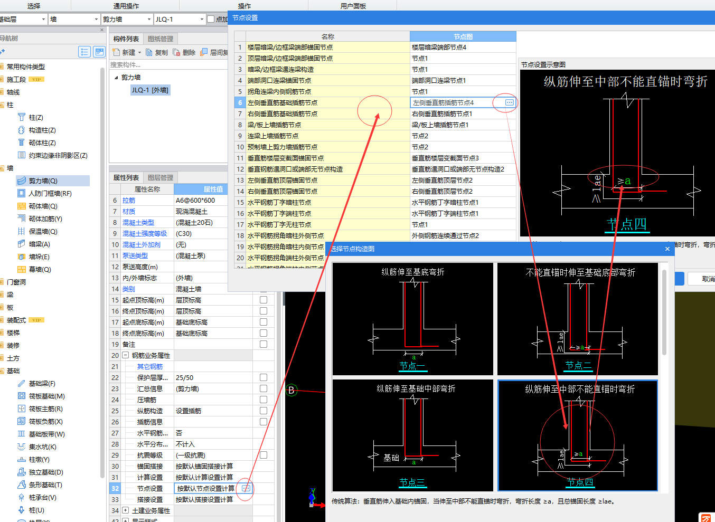715x522 pixels.
Task: Open ellipsis button for 左侧垂直筋插筋节点4
Action: click(x=510, y=102)
